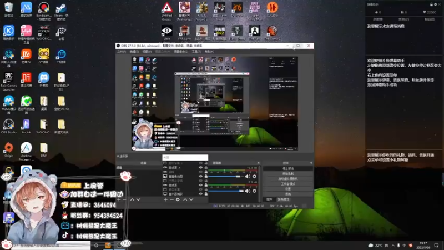The height and width of the screenshot is (250, 444).
Task: Open the 编辑(E) menu in OBS
Action: click(x=134, y=52)
